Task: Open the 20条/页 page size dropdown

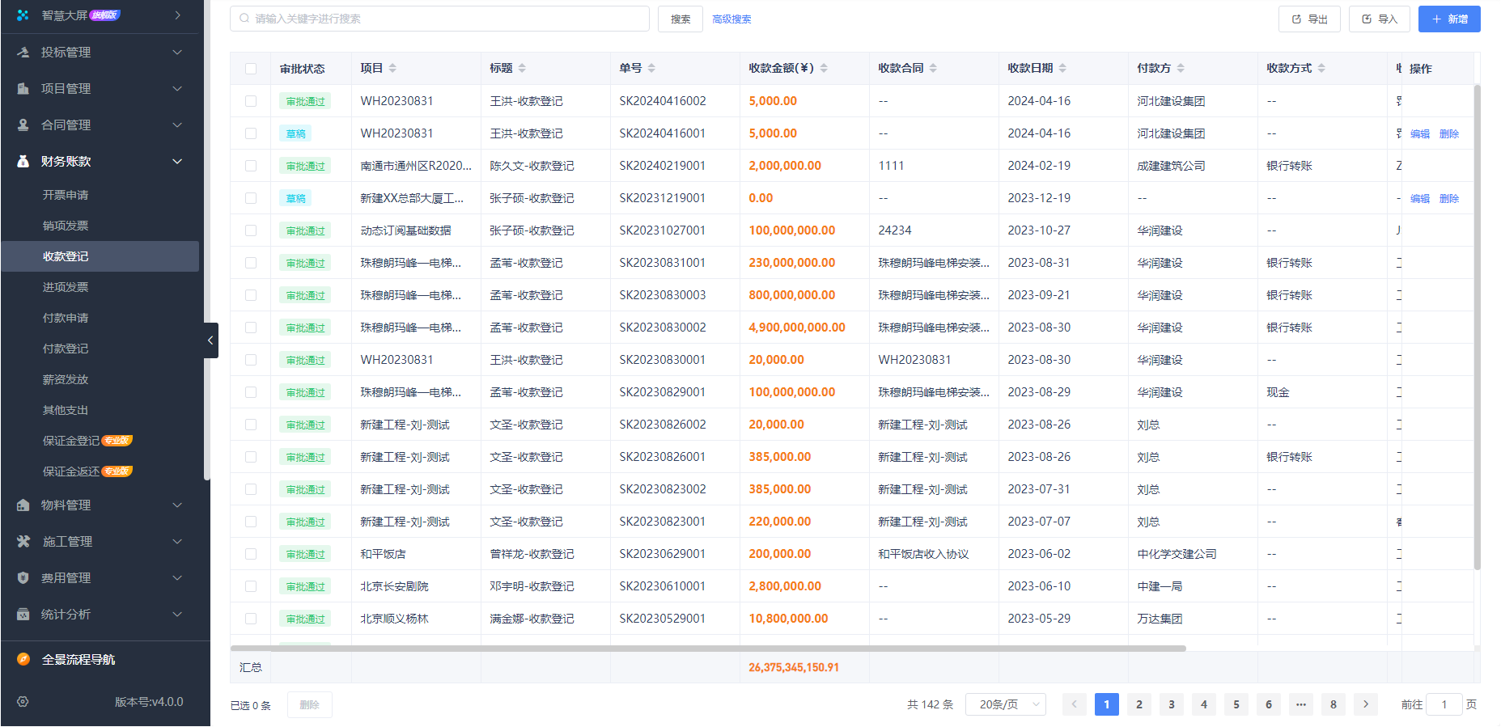Action: point(1008,704)
